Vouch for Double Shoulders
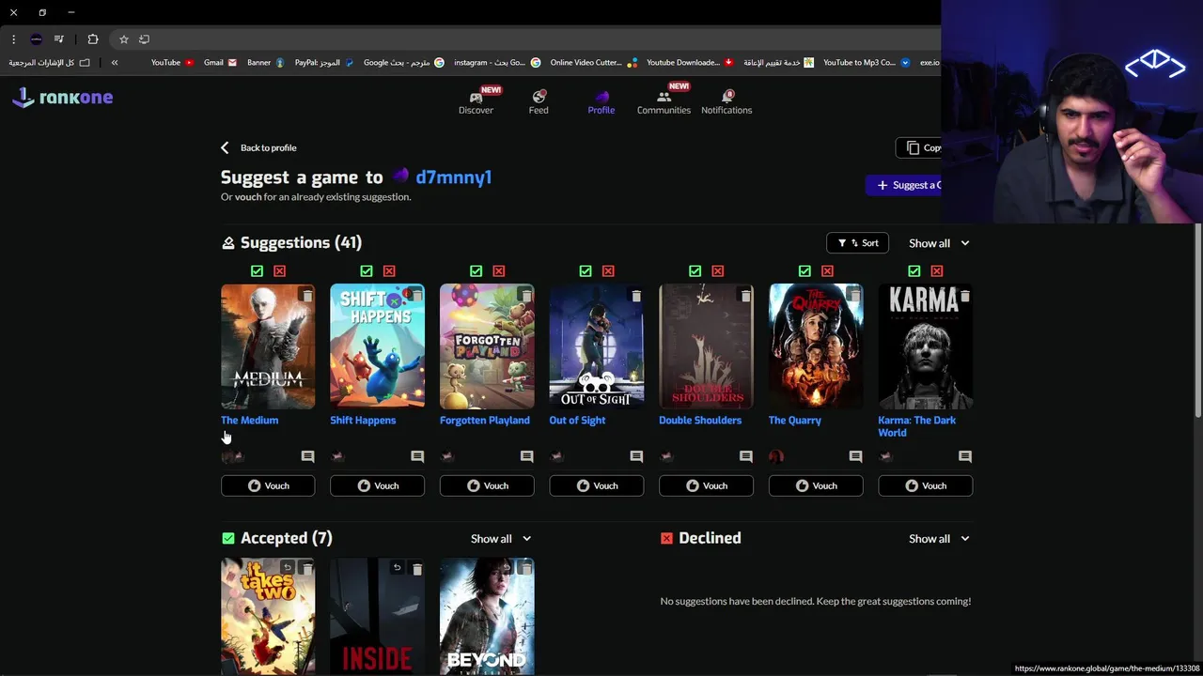The height and width of the screenshot is (676, 1203). point(706,485)
